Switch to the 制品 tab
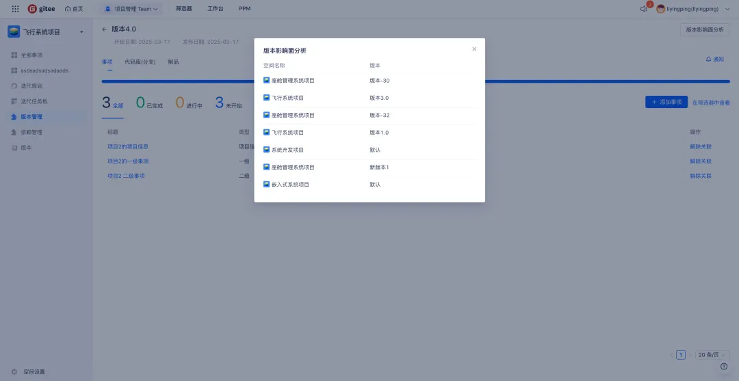 pos(173,62)
